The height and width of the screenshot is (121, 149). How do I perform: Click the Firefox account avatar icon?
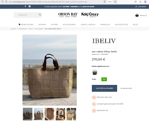(145, 2)
